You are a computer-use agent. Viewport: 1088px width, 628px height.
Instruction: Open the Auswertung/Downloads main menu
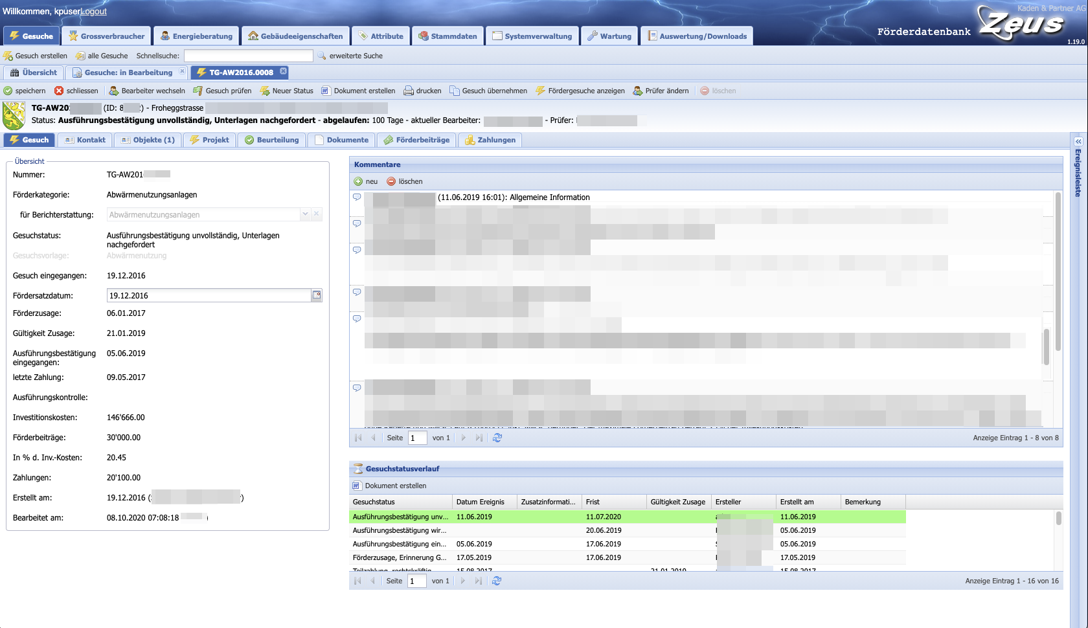pyautogui.click(x=697, y=36)
